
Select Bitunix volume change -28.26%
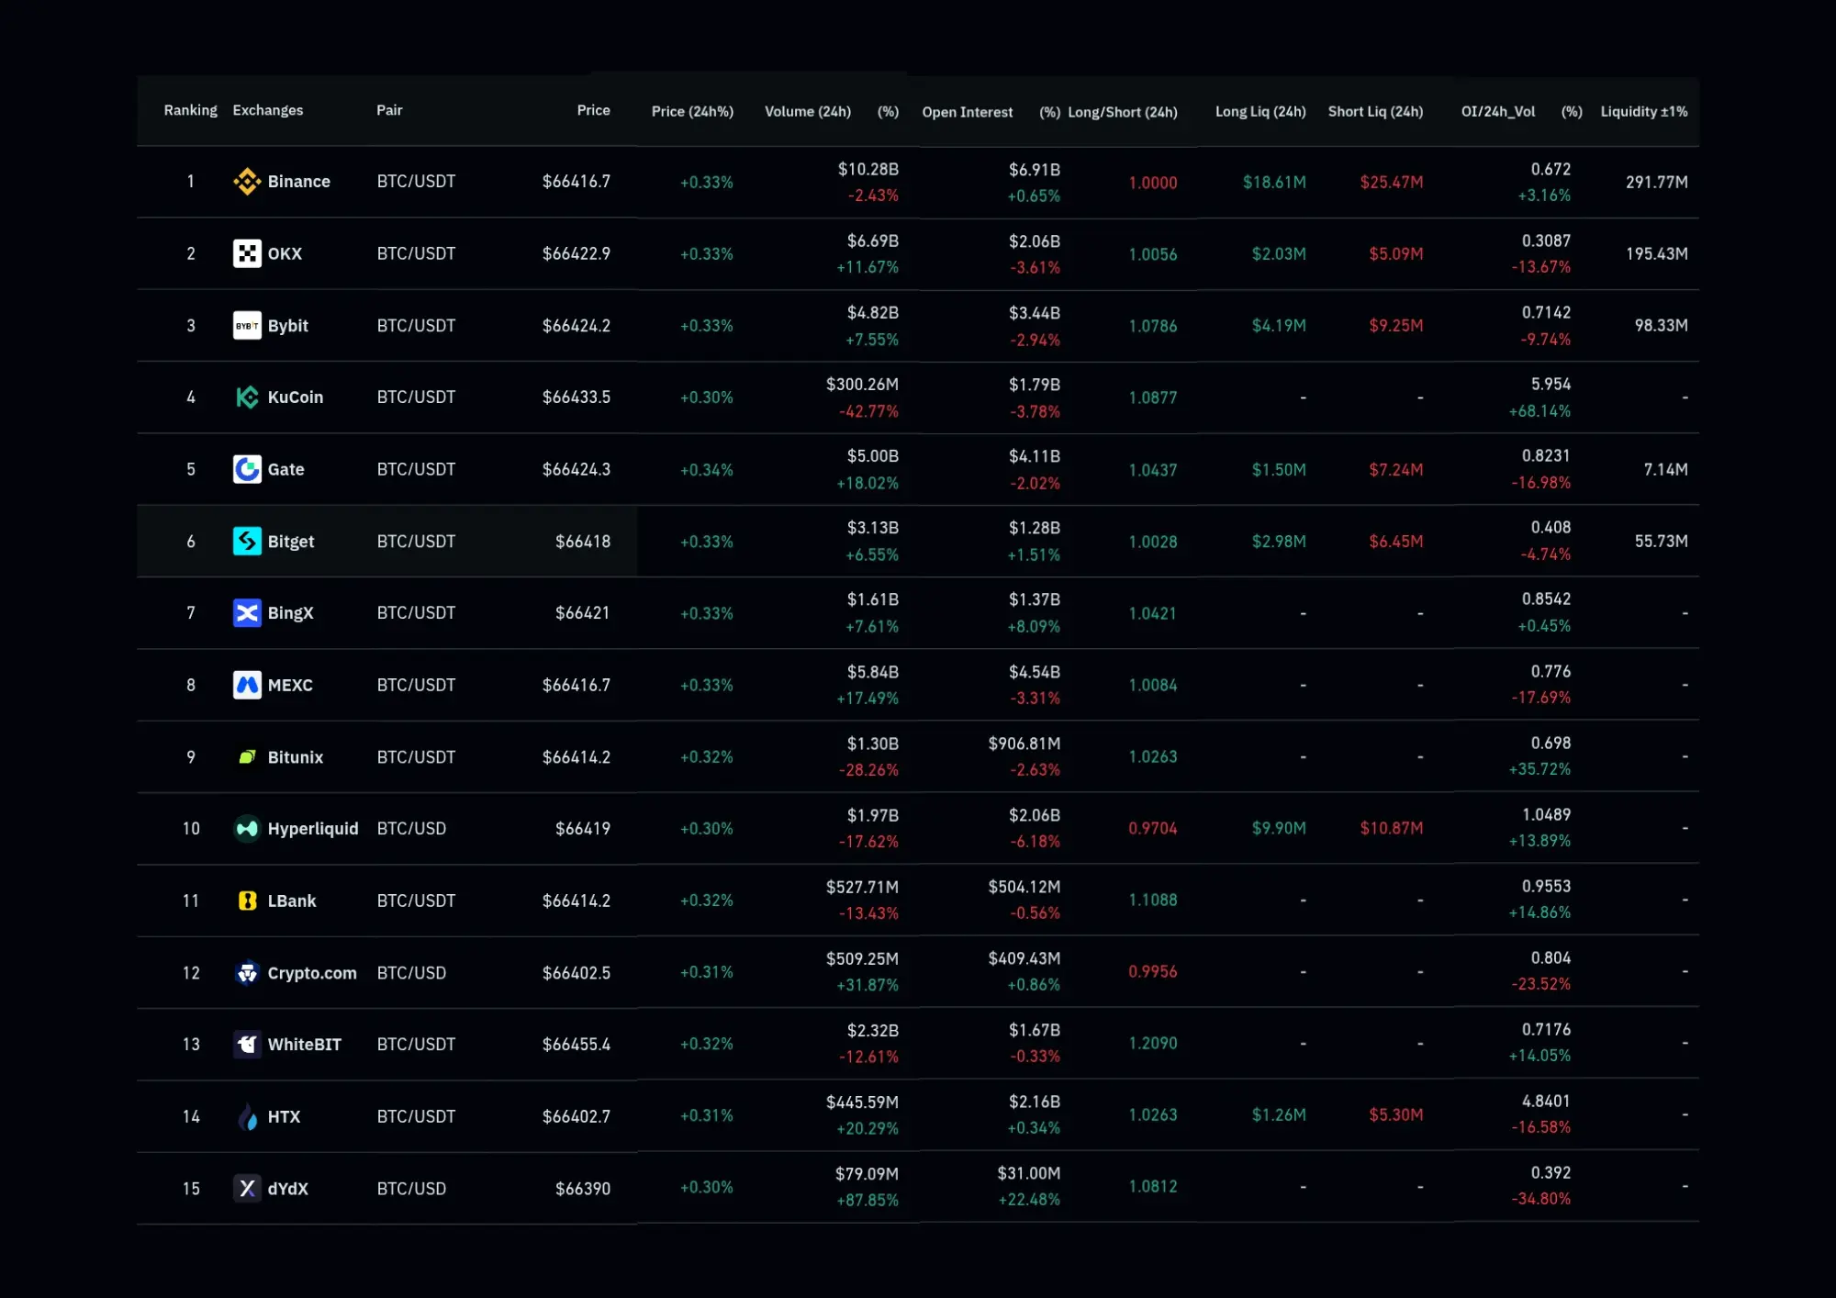(868, 769)
